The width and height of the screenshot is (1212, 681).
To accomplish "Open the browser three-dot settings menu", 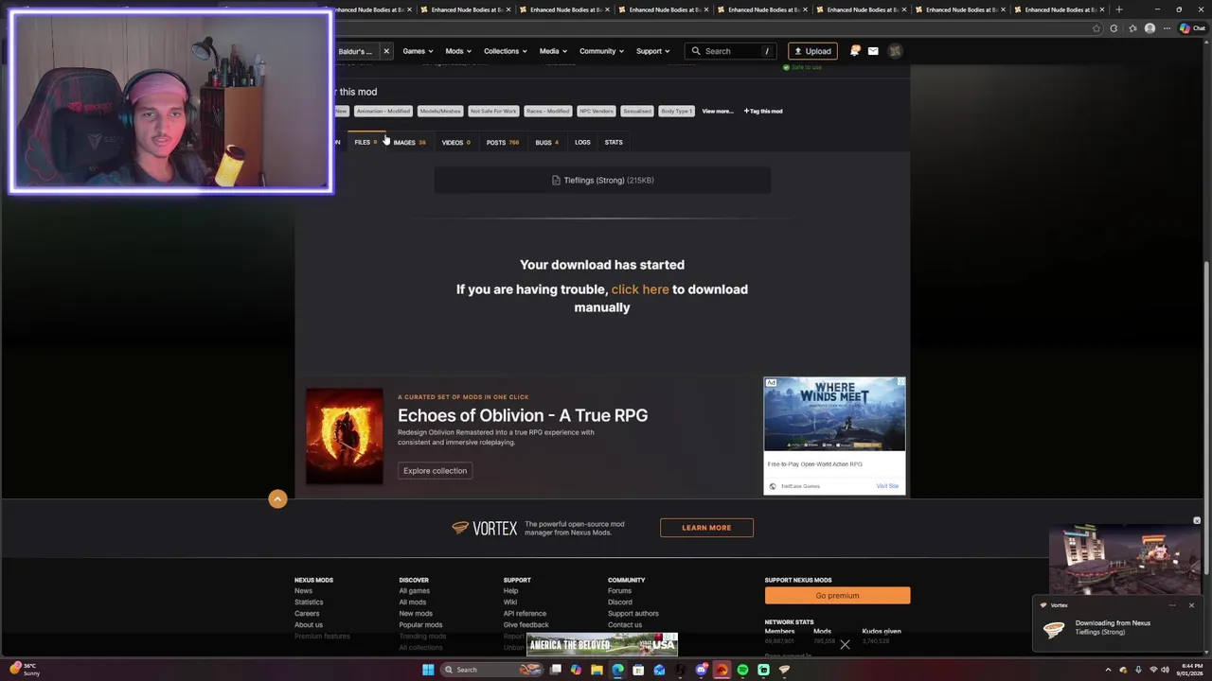I will 1167,28.
